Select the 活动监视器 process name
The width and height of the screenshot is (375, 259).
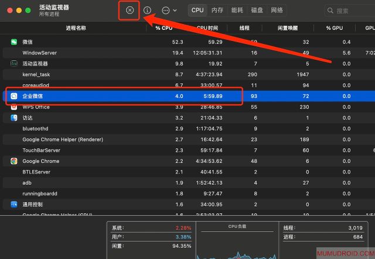point(35,64)
